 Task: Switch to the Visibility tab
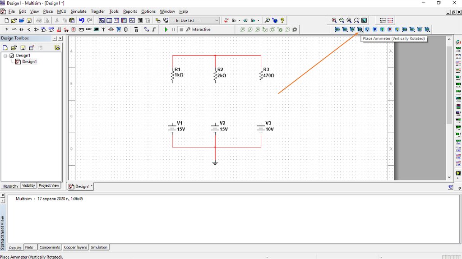(x=28, y=185)
